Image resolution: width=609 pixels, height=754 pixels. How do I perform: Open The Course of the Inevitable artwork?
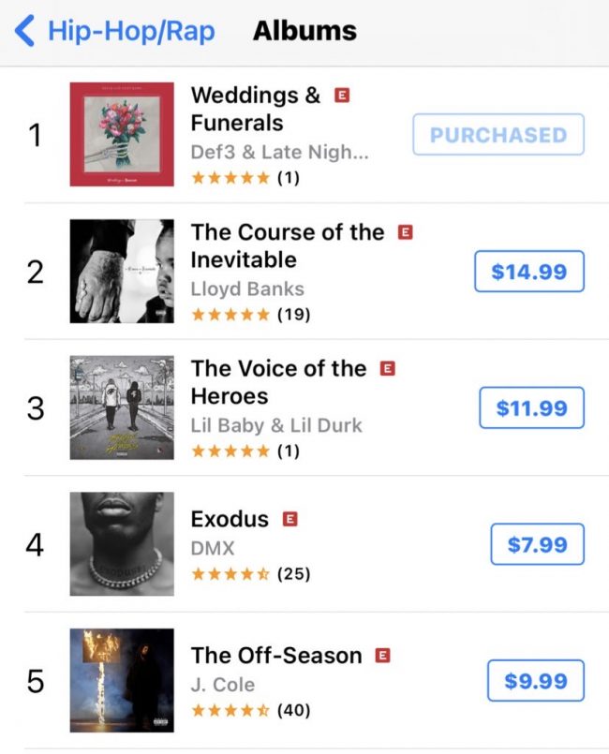[x=122, y=272]
